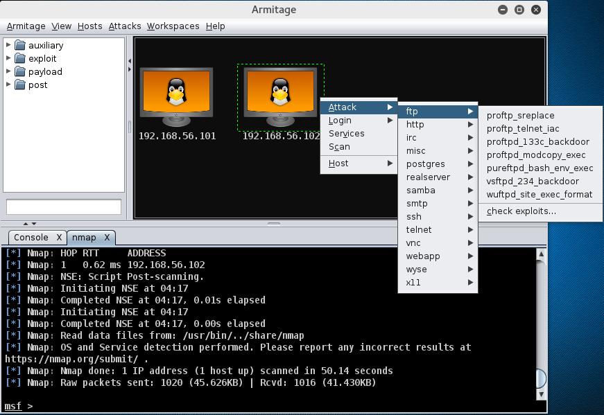604x415 pixels.
Task: Open the ssh attack submenu
Action: 438,217
